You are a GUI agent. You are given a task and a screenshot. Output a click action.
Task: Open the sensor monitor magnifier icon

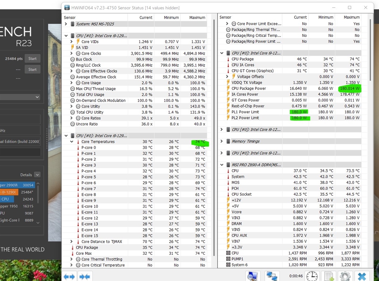tap(253, 277)
